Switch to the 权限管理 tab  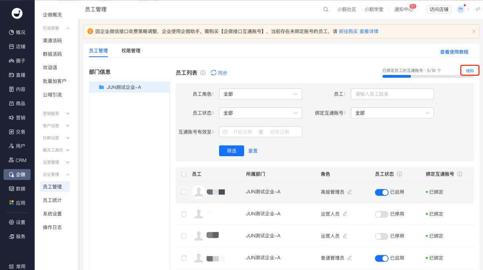coord(131,51)
